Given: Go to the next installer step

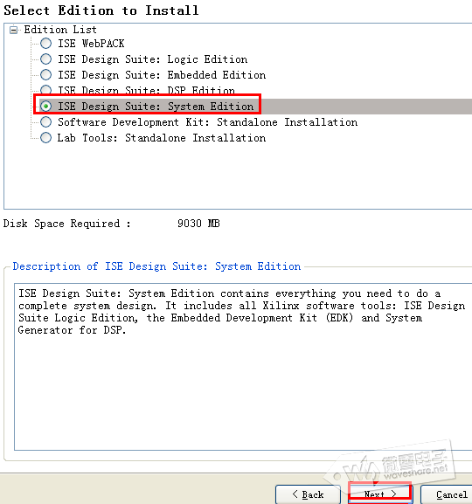Looking at the screenshot, I should (x=380, y=494).
